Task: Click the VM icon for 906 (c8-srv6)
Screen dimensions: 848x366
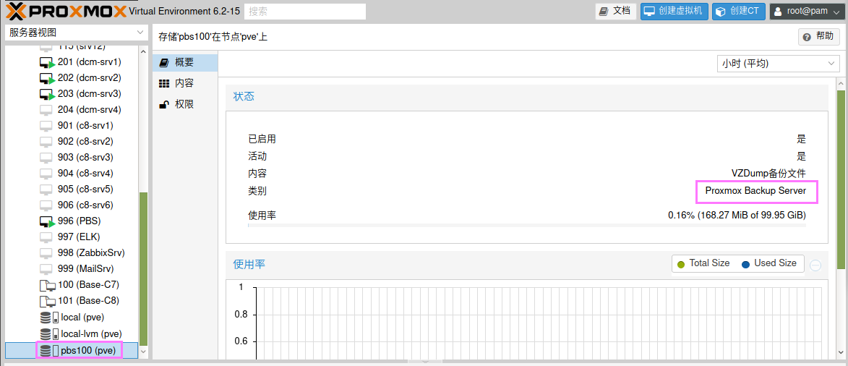Action: [x=47, y=205]
